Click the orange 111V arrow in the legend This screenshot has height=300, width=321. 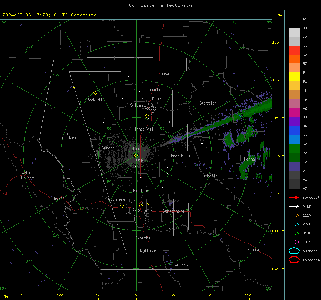(294, 215)
